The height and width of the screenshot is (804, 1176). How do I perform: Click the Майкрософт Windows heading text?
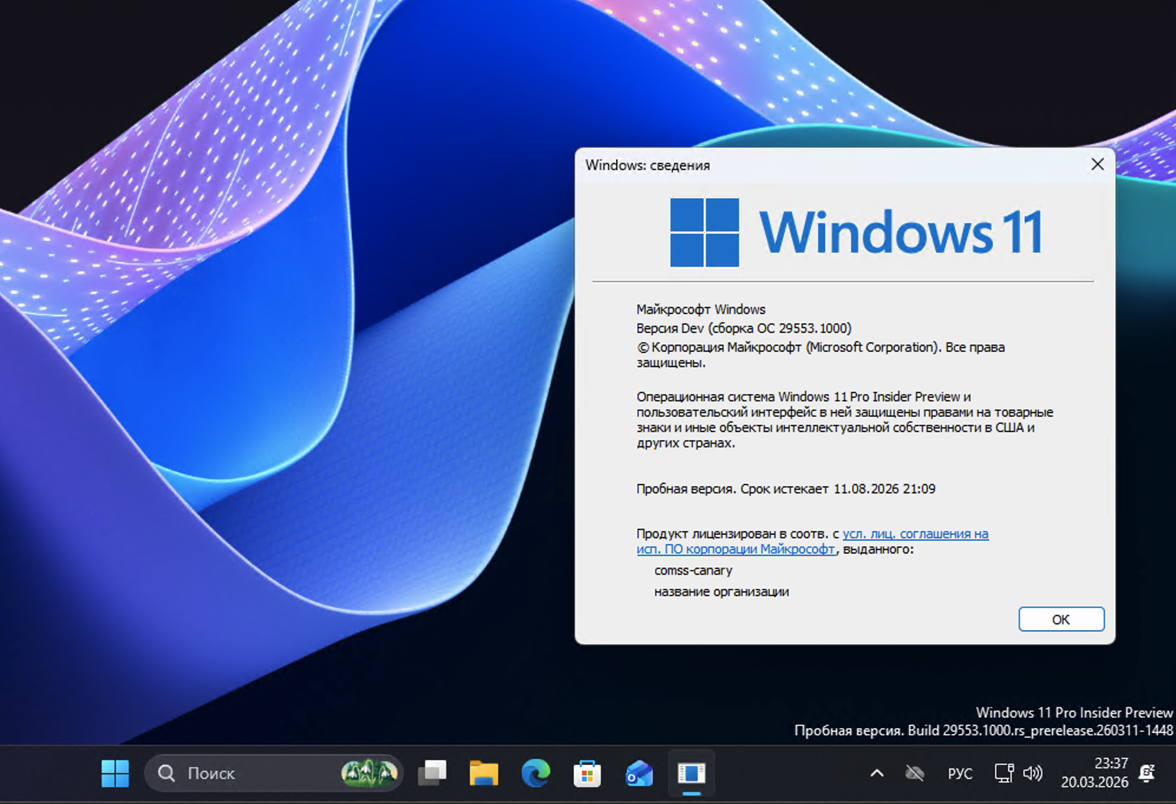point(701,309)
